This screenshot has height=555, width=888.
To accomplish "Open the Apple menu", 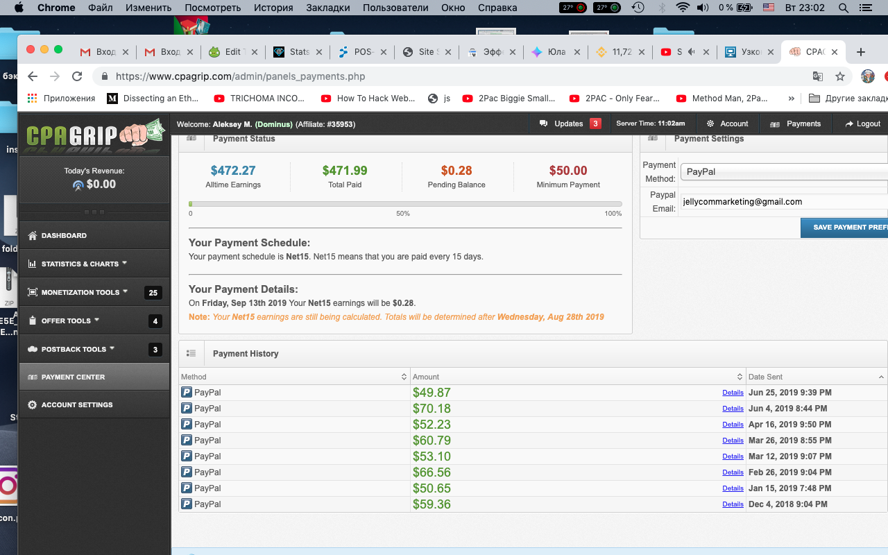I will coord(19,8).
